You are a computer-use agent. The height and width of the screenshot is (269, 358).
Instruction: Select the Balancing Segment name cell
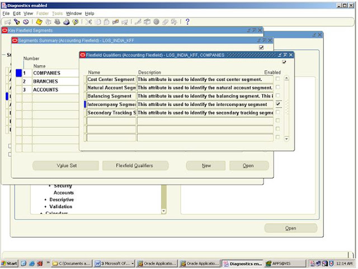pyautogui.click(x=111, y=96)
